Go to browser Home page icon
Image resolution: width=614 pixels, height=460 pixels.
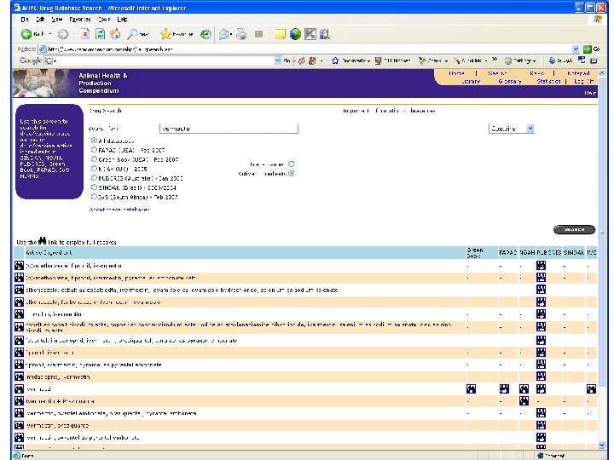(116, 34)
